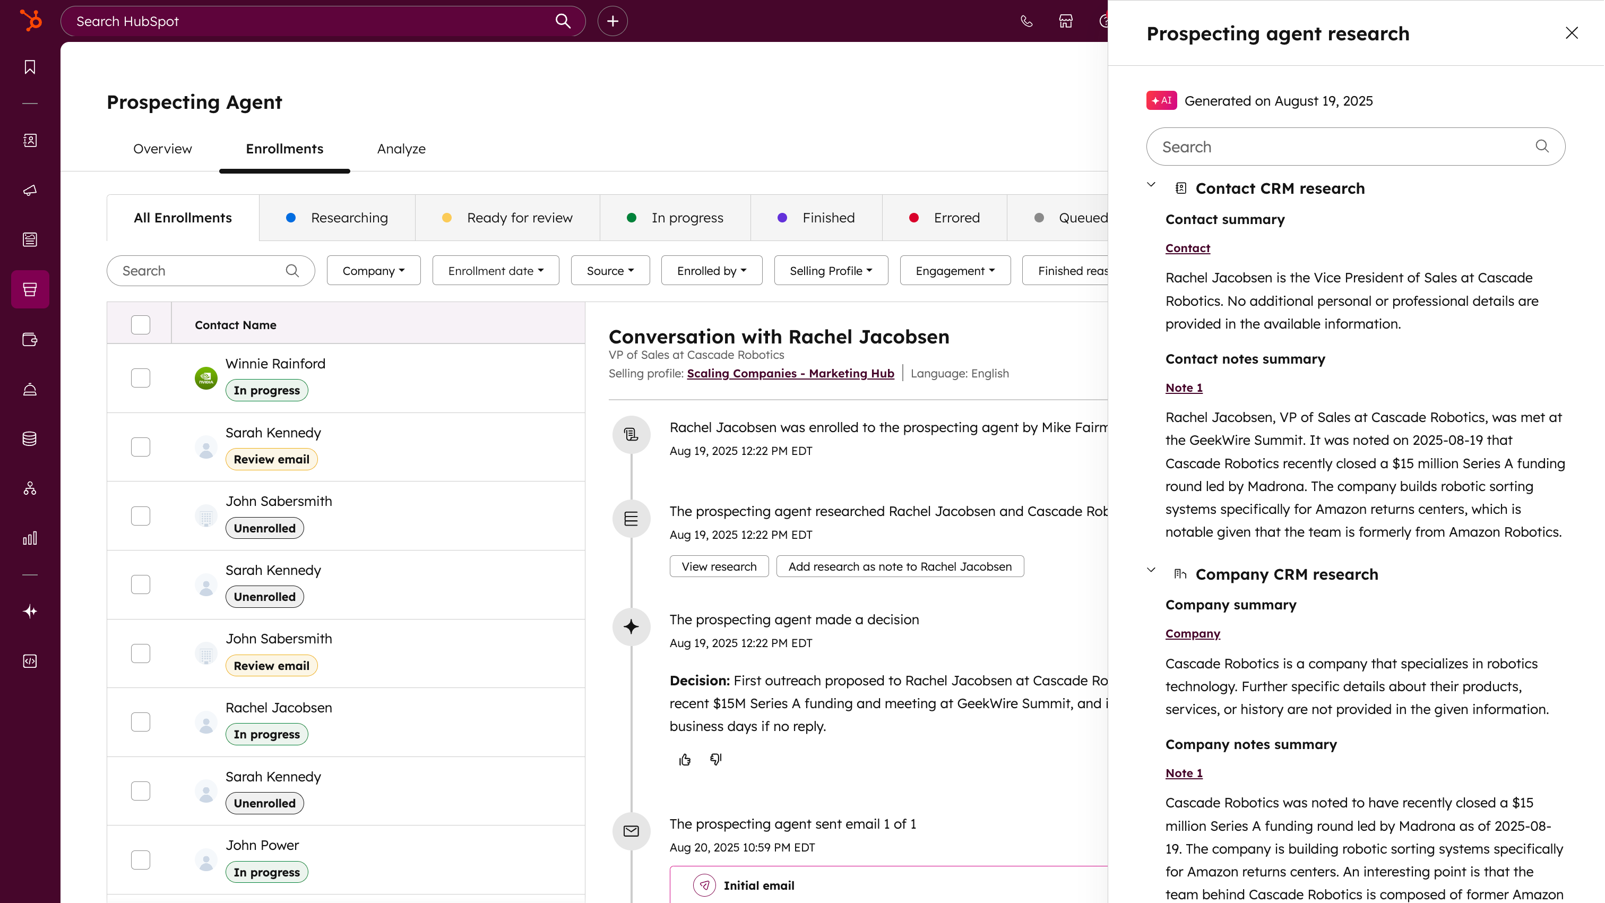1605x903 pixels.
Task: Open the Scaling Companies - Marketing Hub link
Action: click(790, 373)
